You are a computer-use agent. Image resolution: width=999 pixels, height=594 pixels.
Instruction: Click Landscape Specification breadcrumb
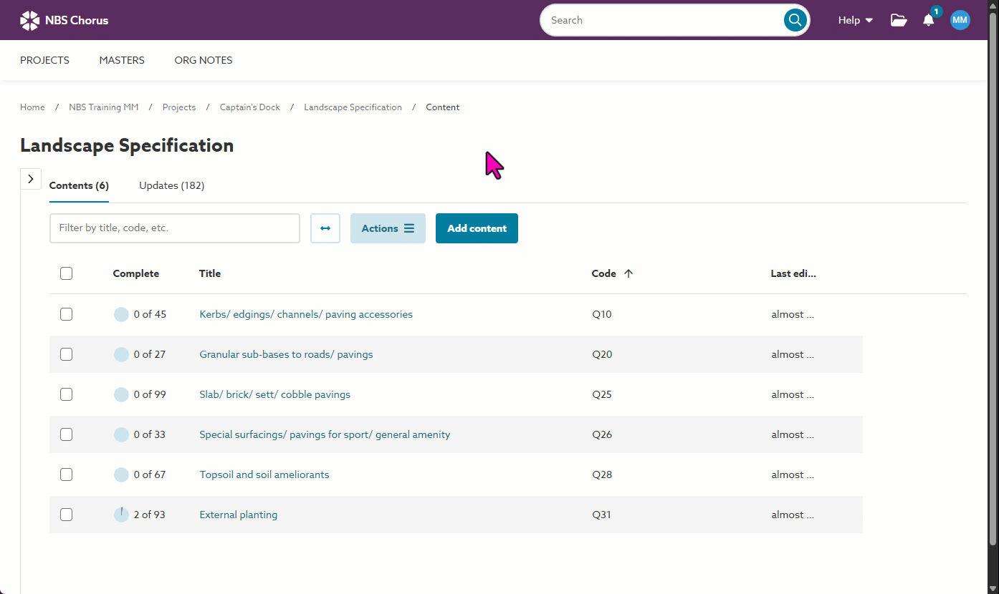[353, 107]
